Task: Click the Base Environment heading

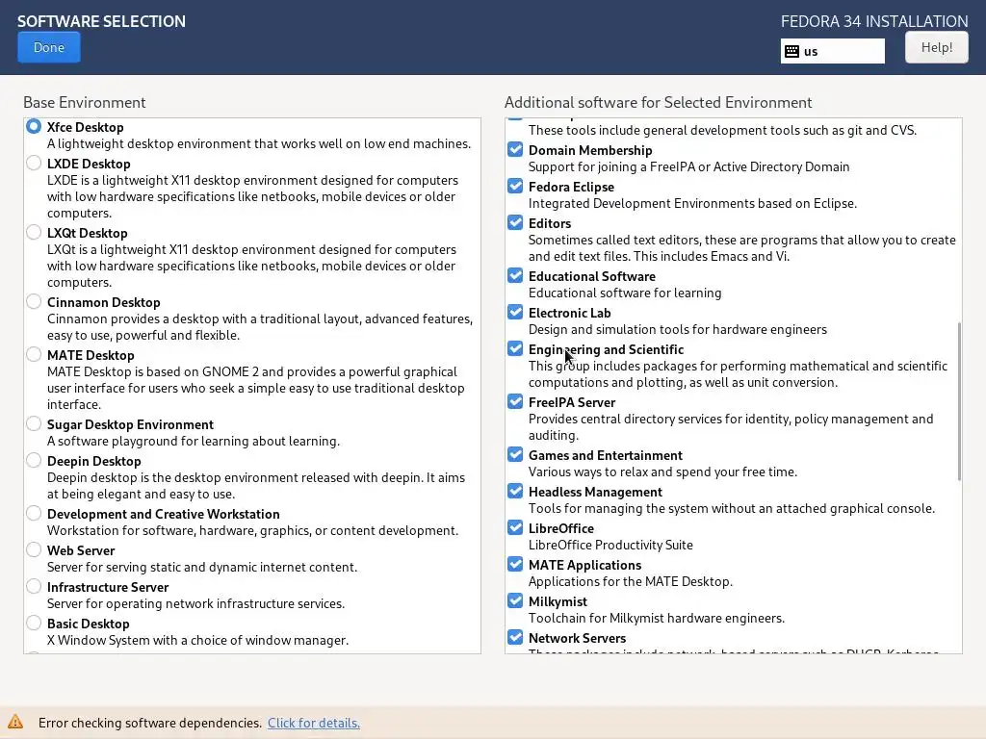Action: (x=85, y=102)
